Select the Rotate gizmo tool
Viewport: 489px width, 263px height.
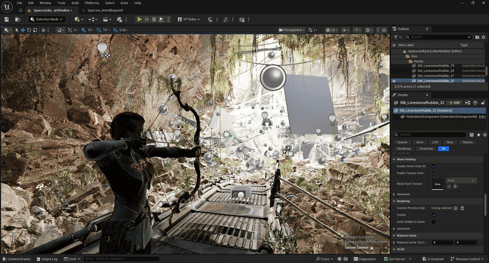[x=29, y=30]
